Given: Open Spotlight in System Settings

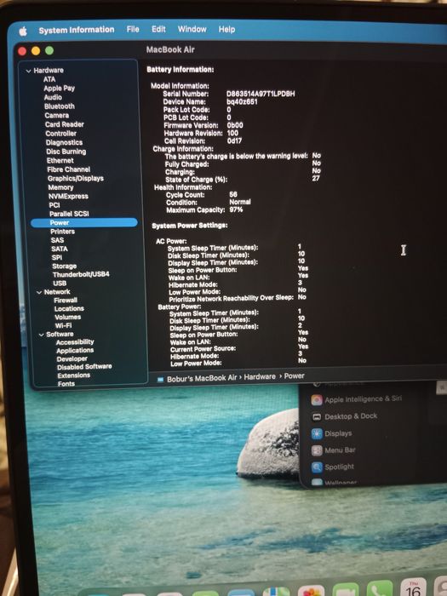Looking at the screenshot, I should (x=333, y=467).
